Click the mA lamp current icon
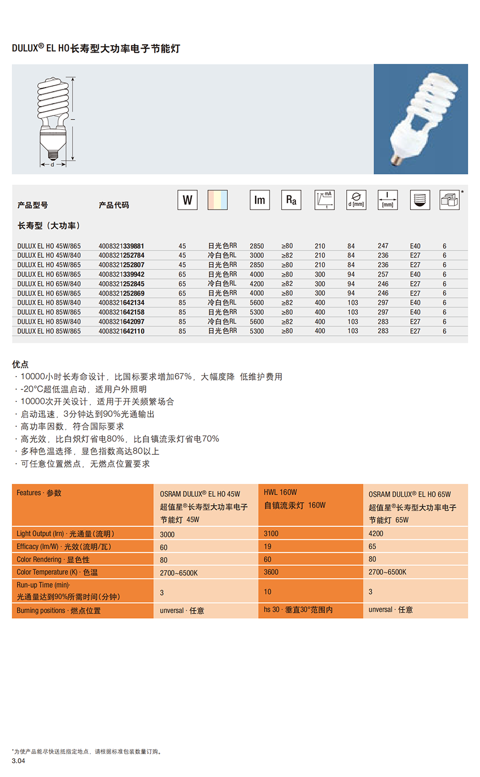480x777 pixels. pos(325,200)
